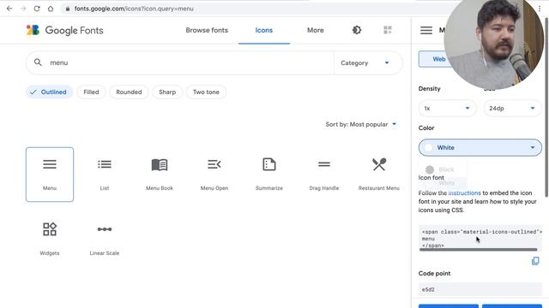Screen dimensions: 549x308
Task: Select the Menu Open icon
Action: (x=214, y=175)
